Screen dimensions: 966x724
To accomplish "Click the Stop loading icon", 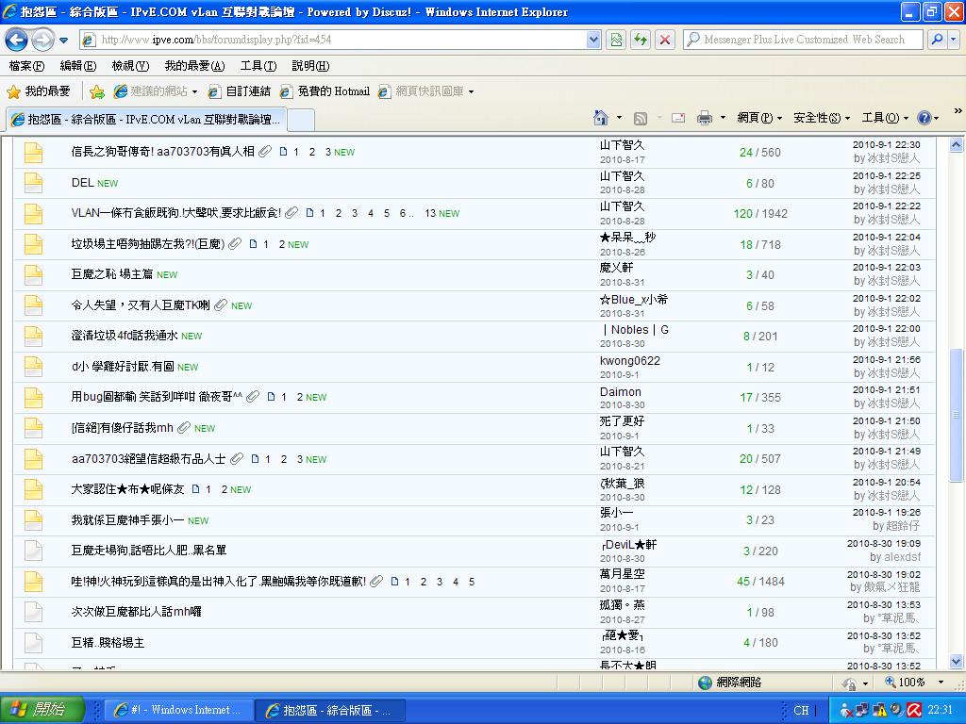I will (x=665, y=40).
